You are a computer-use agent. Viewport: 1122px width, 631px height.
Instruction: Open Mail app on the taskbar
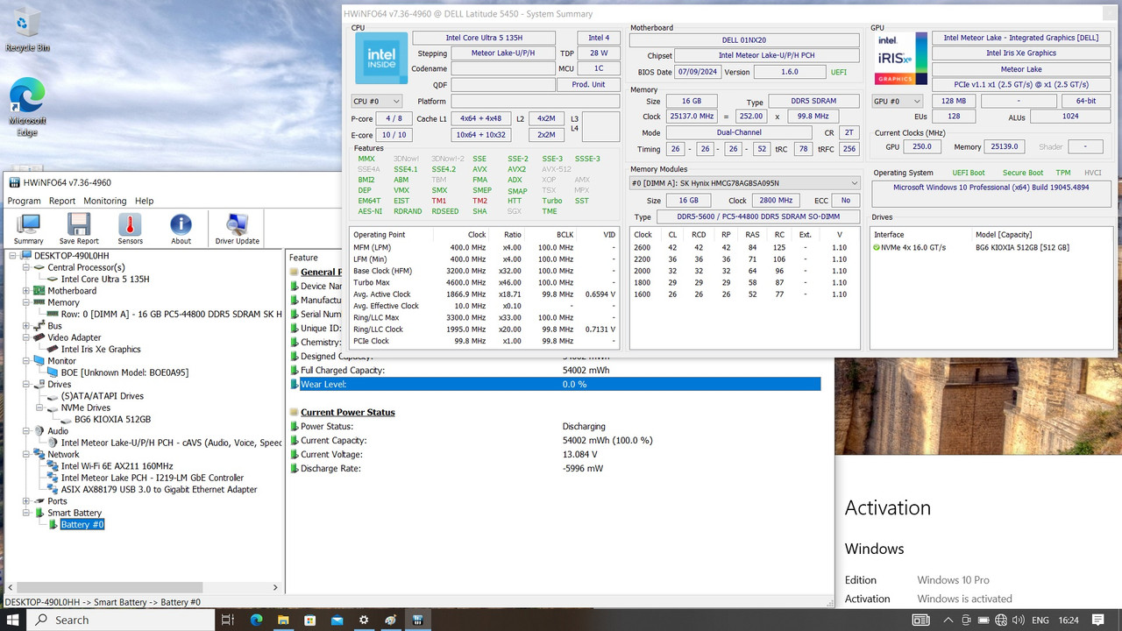point(337,620)
